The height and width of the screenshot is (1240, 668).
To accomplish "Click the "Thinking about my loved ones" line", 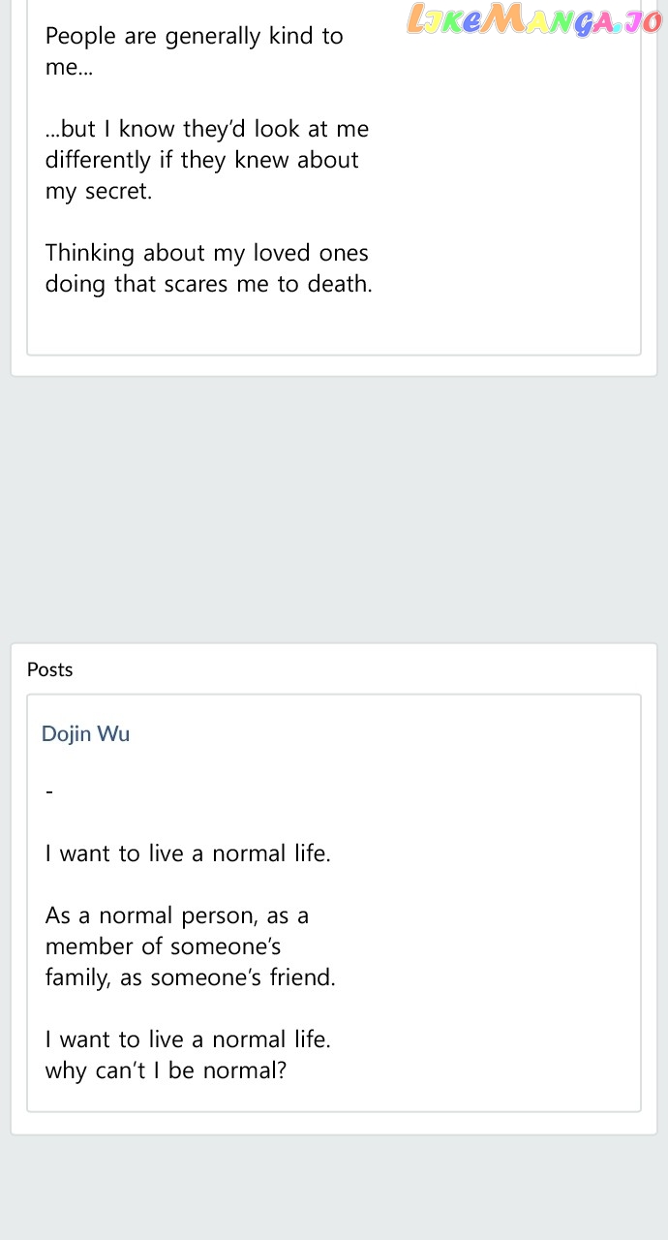I will coord(207,253).
